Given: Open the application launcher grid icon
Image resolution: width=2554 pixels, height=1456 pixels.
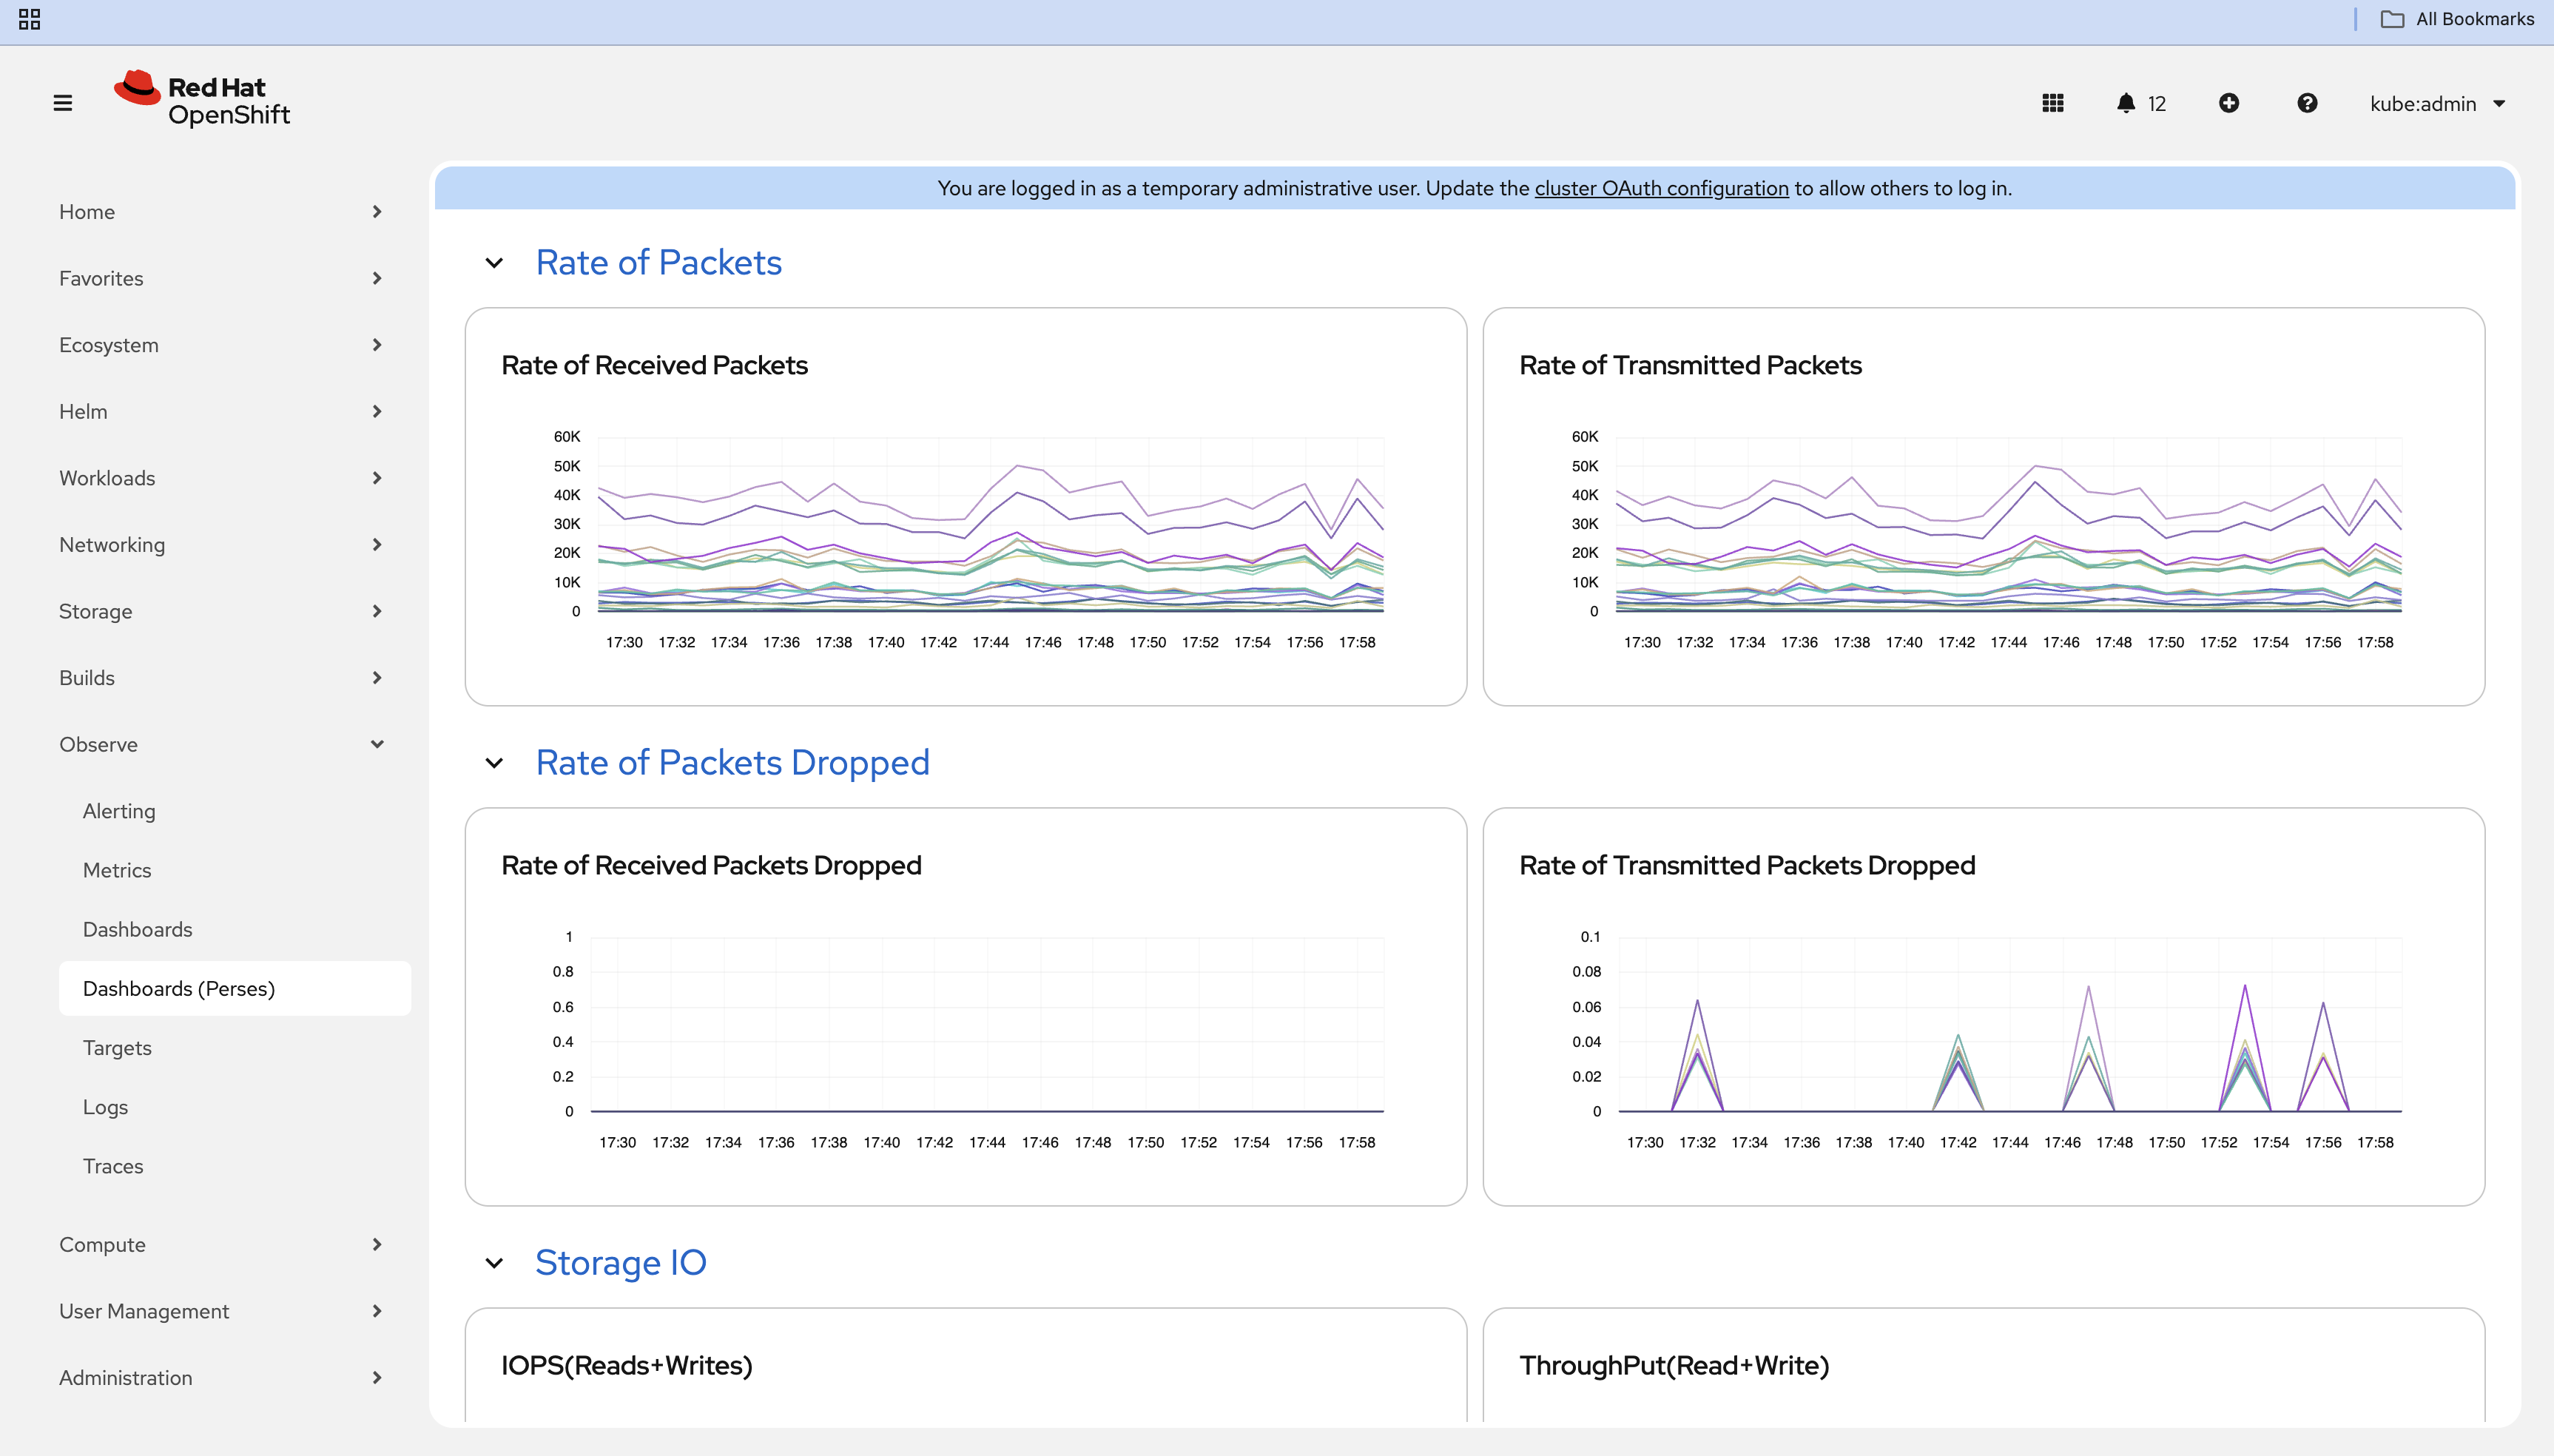Looking at the screenshot, I should 2052,103.
